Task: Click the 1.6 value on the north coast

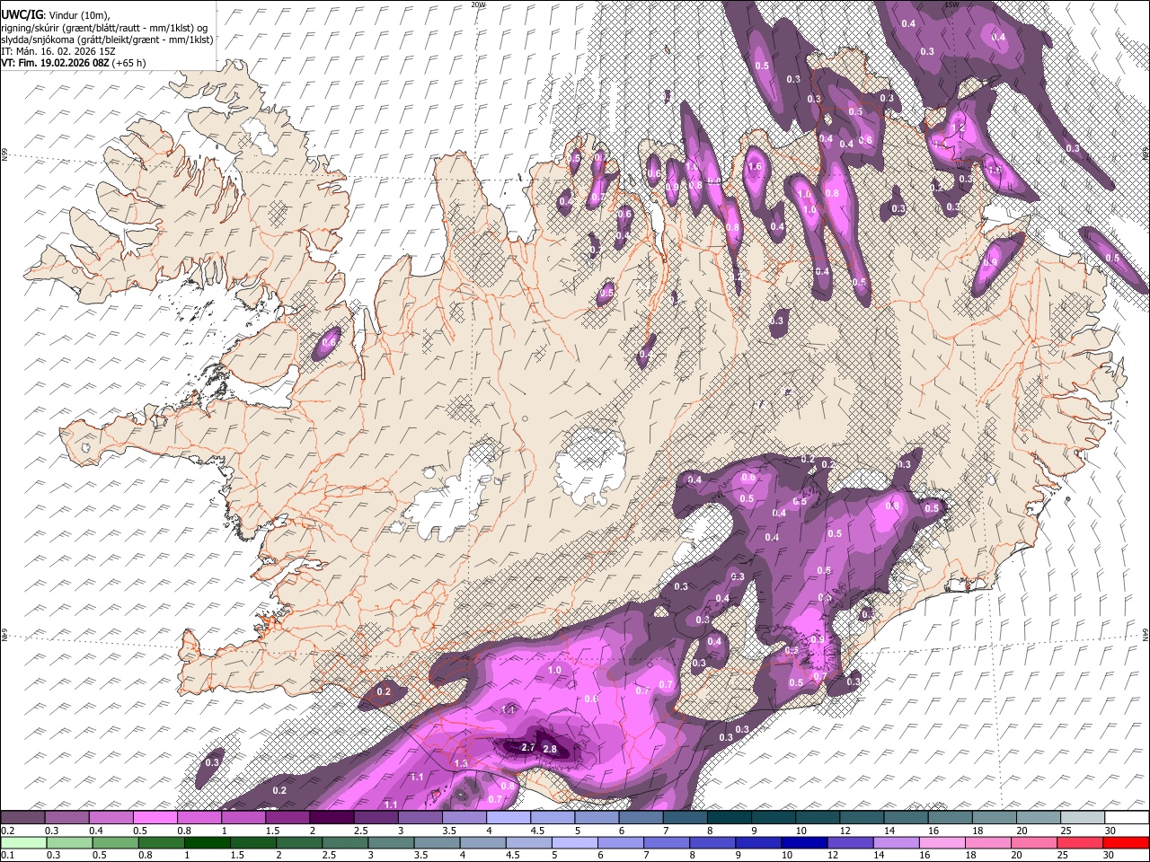Action: [755, 166]
